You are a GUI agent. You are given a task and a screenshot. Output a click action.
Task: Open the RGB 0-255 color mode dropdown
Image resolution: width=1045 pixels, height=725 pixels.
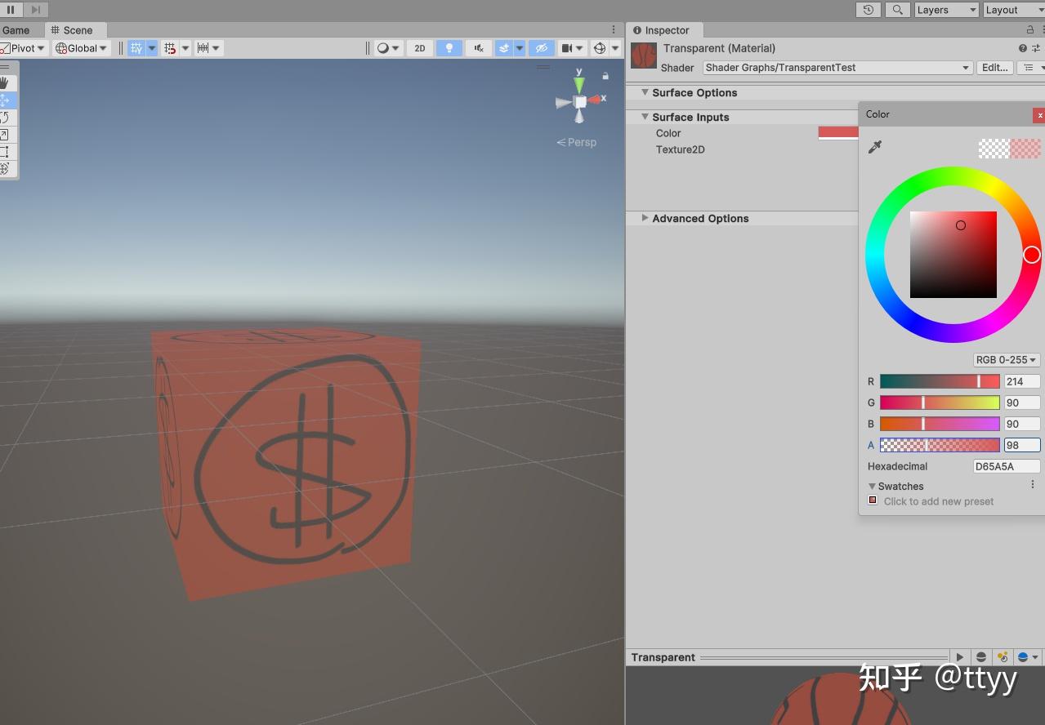tap(1005, 359)
